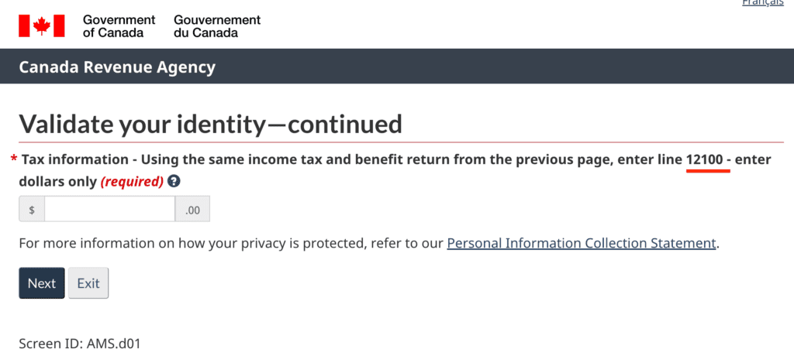
Task: Click the Canada Revenue Agency header title
Action: click(x=117, y=67)
